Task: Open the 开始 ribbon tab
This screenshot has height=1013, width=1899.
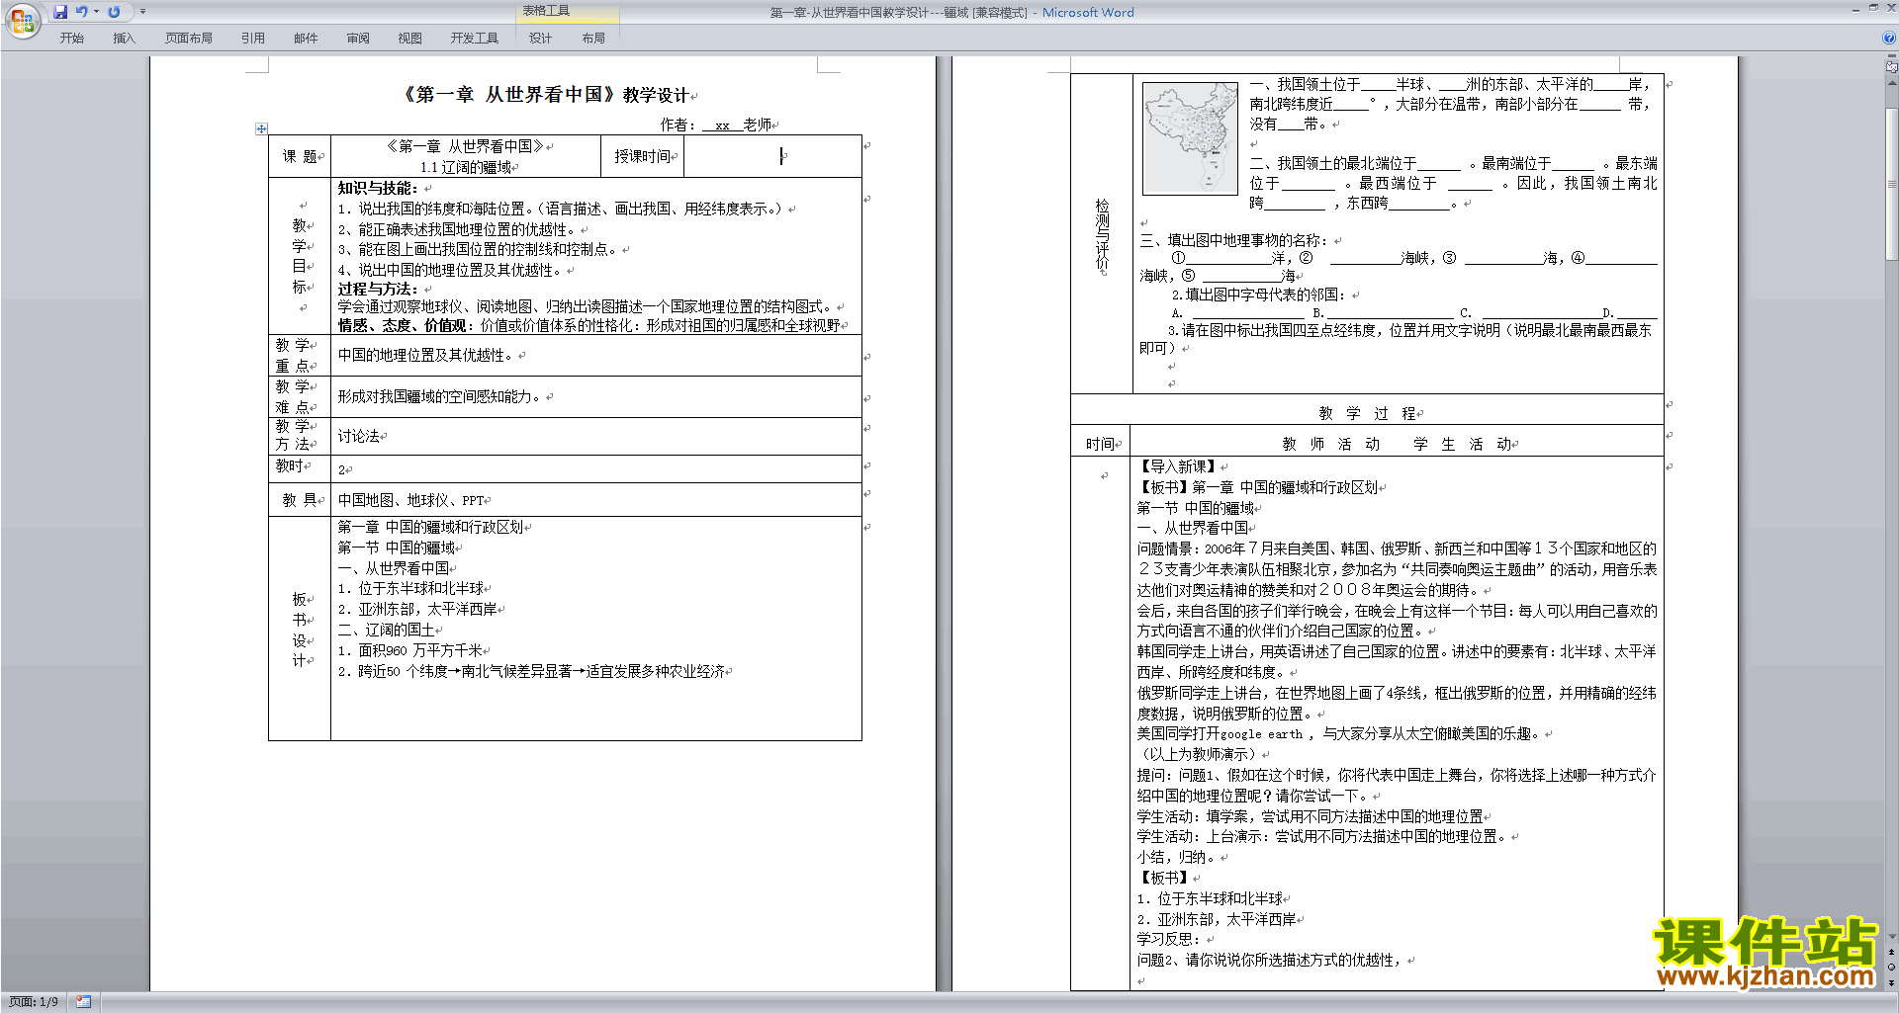Action: pyautogui.click(x=71, y=39)
